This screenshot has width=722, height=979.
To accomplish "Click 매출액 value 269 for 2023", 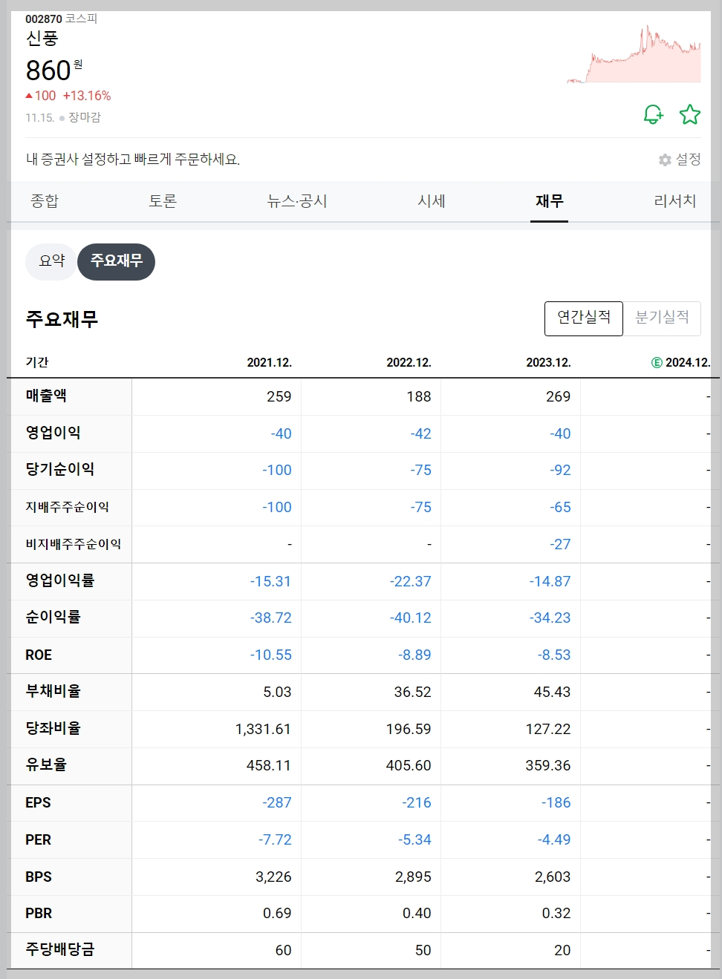I will click(558, 396).
